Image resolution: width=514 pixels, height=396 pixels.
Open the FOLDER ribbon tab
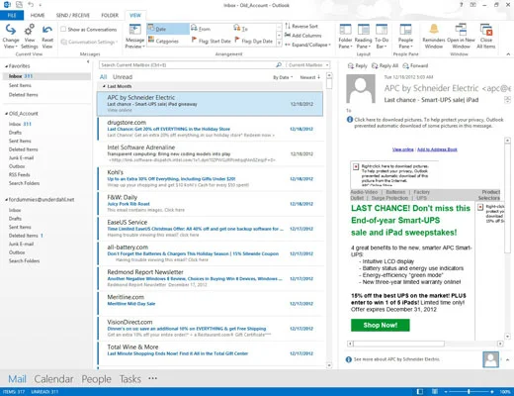(x=110, y=15)
